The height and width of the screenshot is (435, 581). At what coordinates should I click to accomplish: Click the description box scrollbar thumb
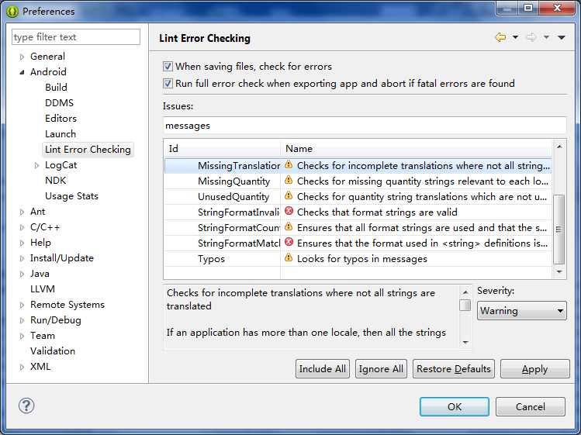465,306
